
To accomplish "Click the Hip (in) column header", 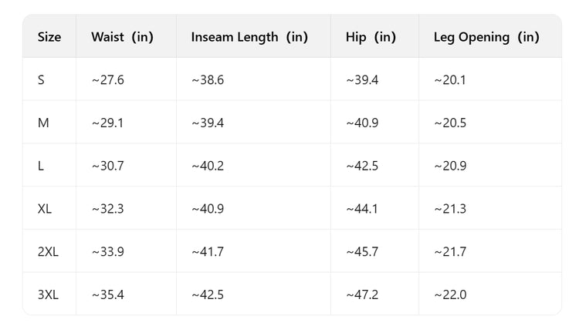I will (x=371, y=36).
